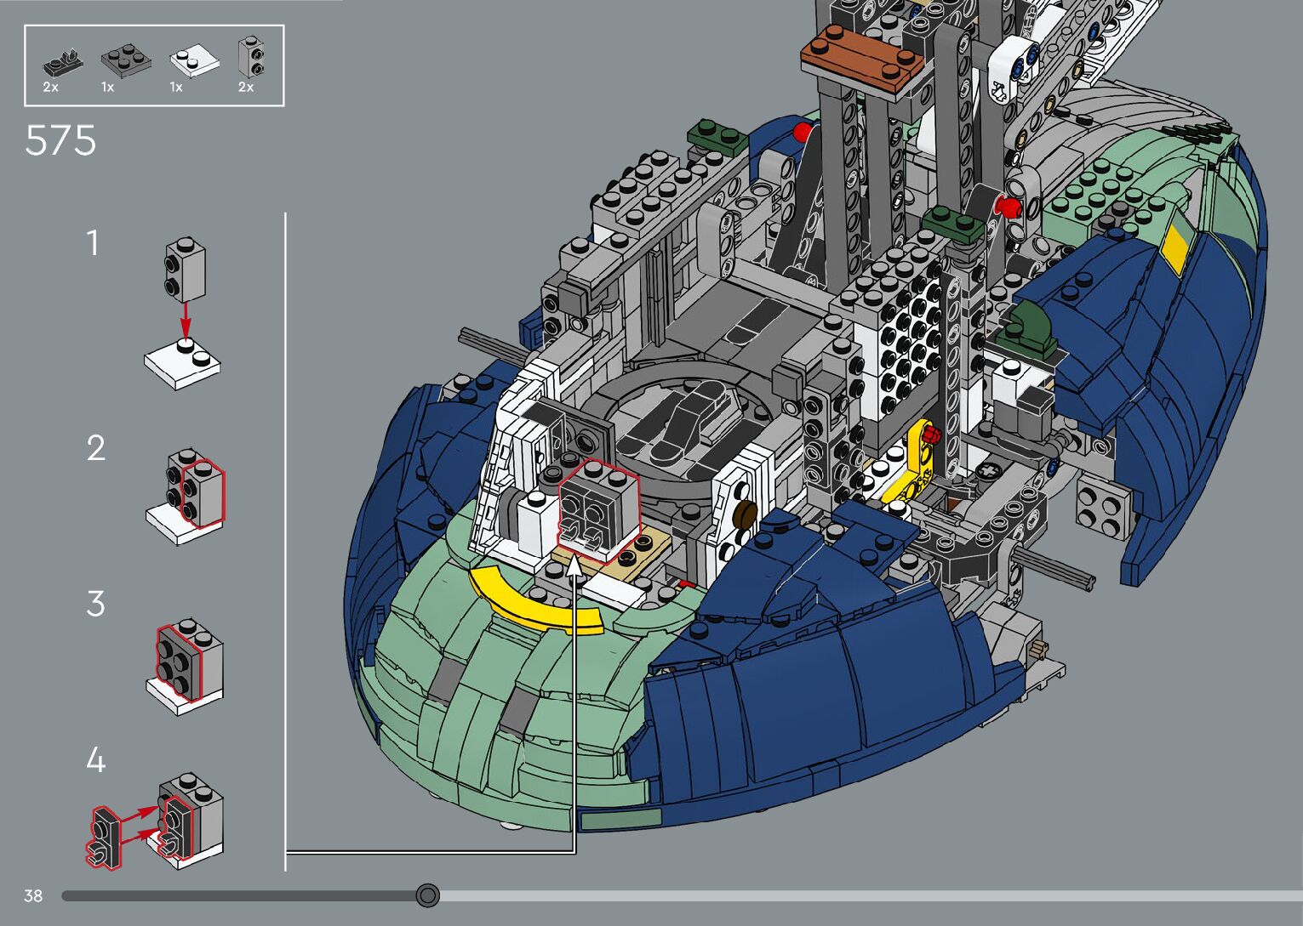Click the white 2x2 jumper tile part

(x=194, y=60)
